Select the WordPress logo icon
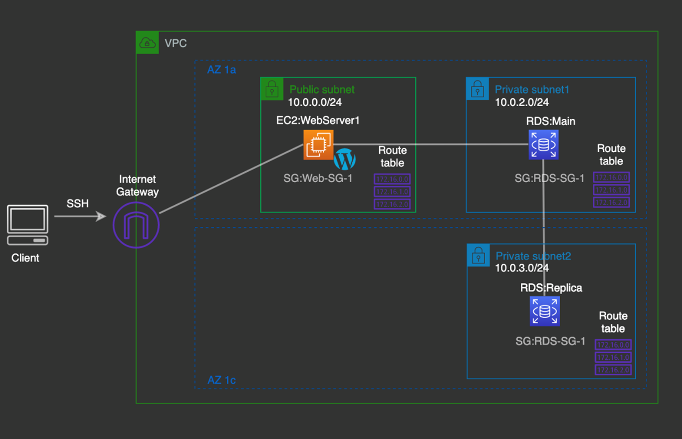The height and width of the screenshot is (439, 682). 345,159
